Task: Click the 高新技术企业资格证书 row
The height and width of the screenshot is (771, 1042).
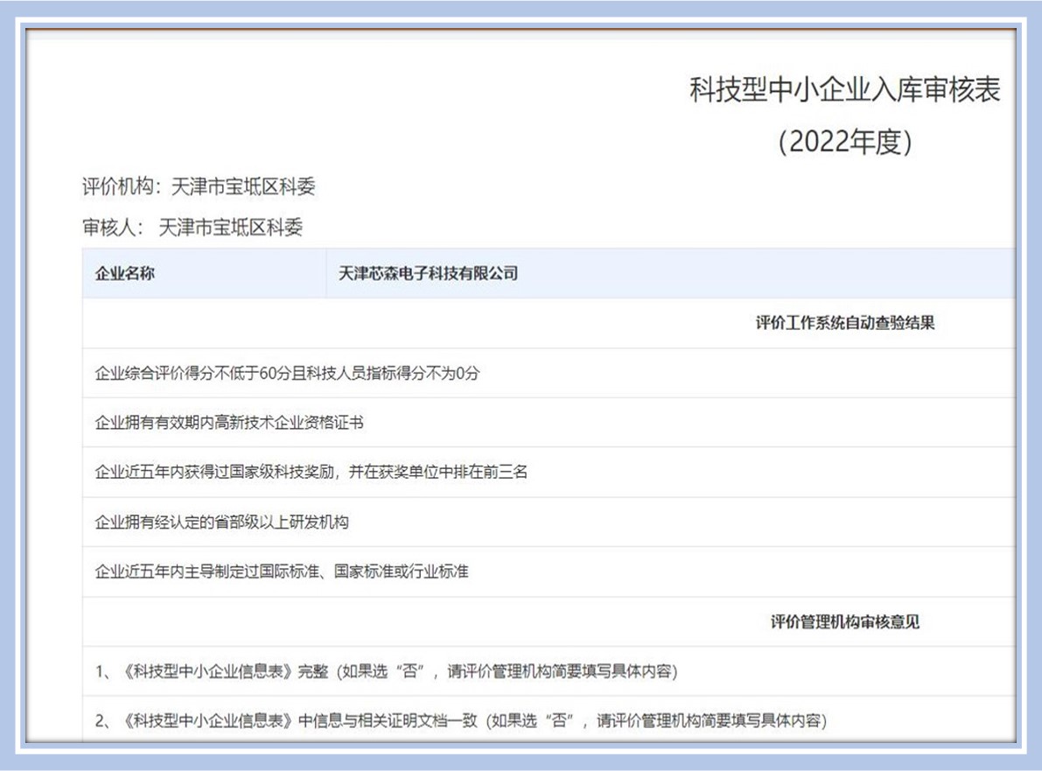Action: (x=229, y=423)
